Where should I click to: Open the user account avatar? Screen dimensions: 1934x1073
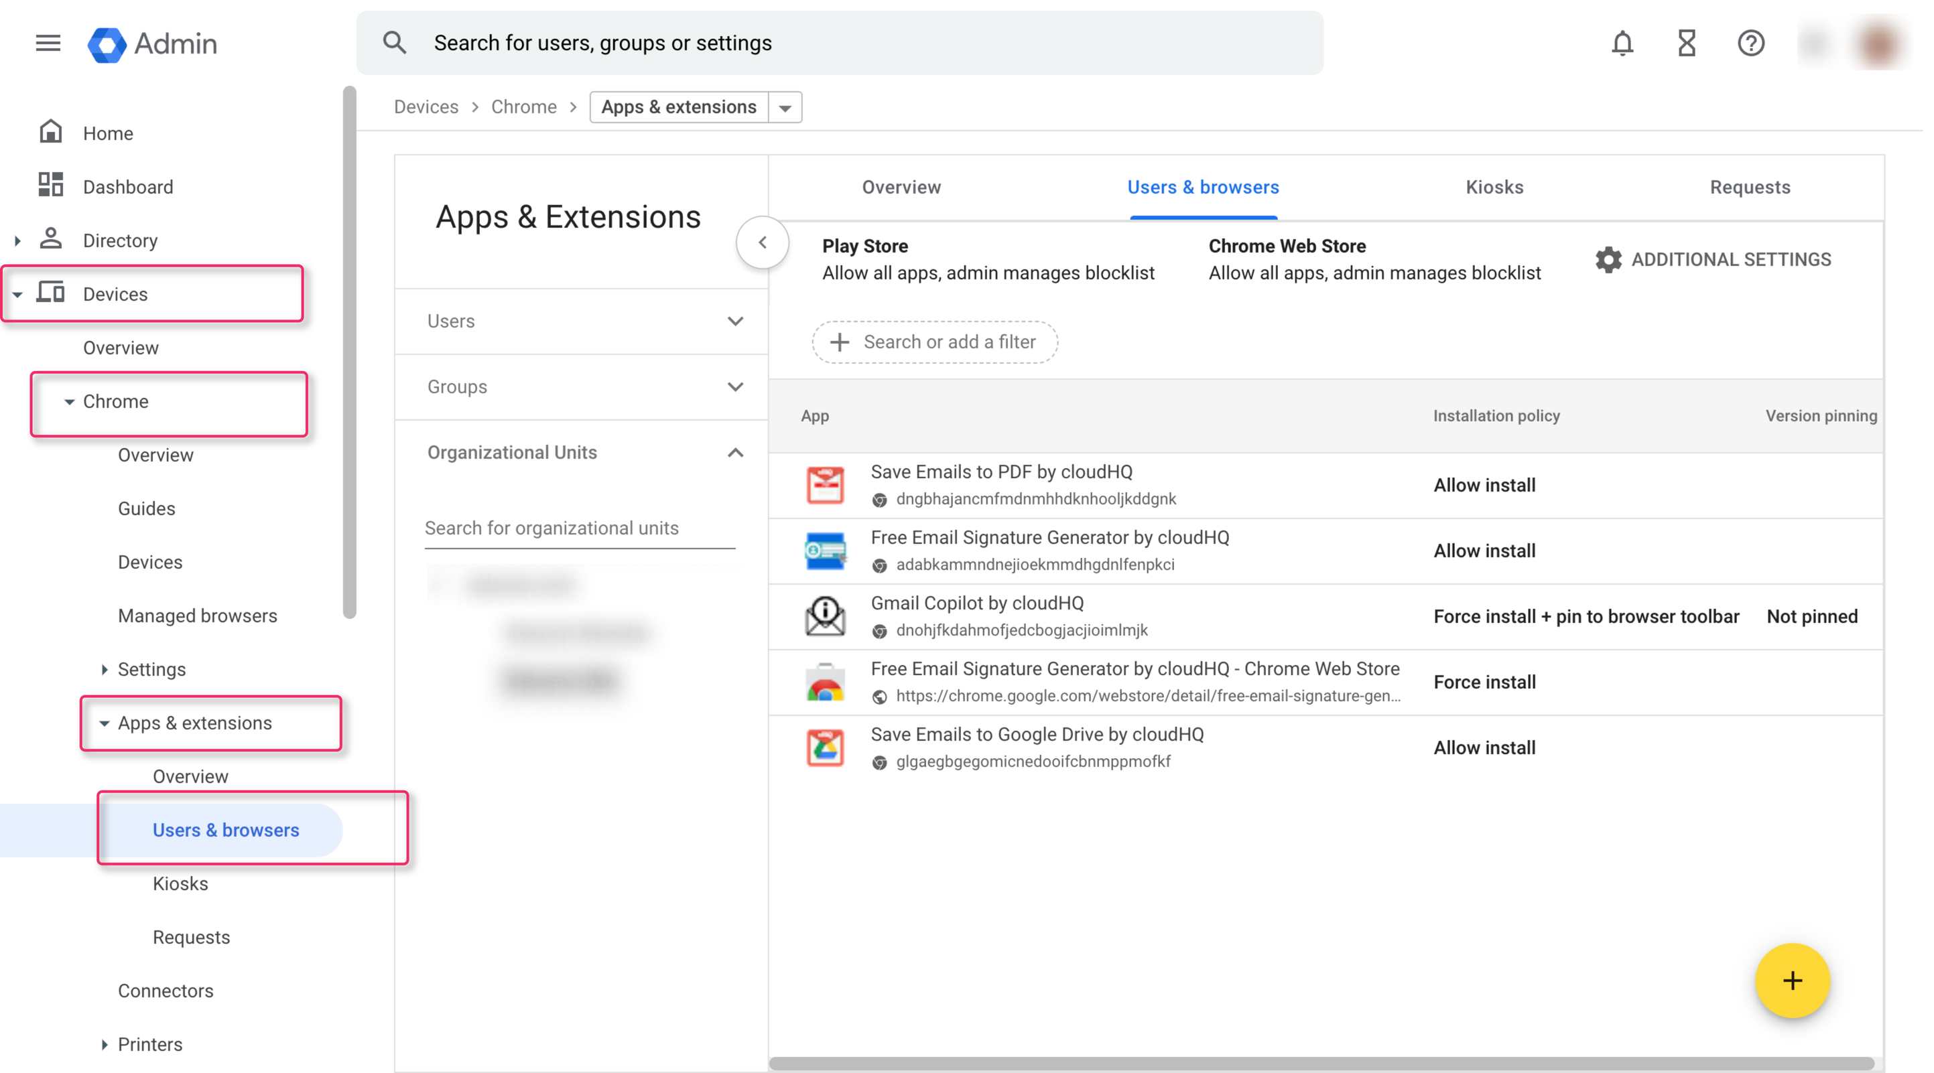pos(1878,43)
